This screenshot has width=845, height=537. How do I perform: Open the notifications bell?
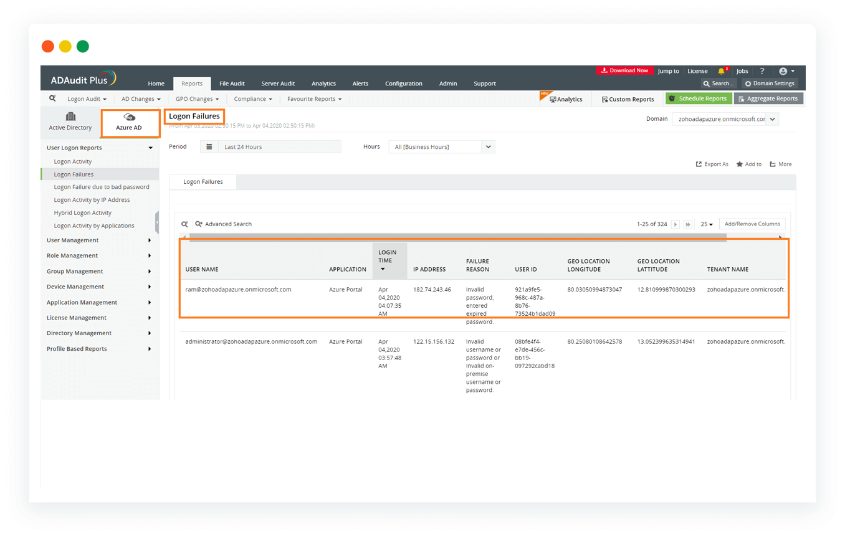(x=722, y=71)
